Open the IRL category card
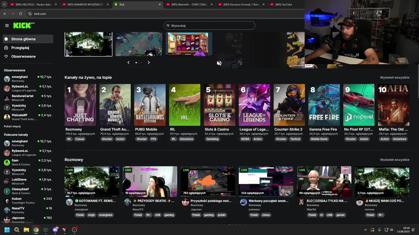Screen dimensions: 419x235 [x=185, y=105]
